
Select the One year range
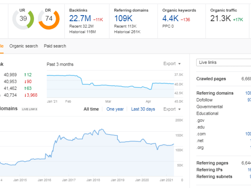click(x=115, y=109)
